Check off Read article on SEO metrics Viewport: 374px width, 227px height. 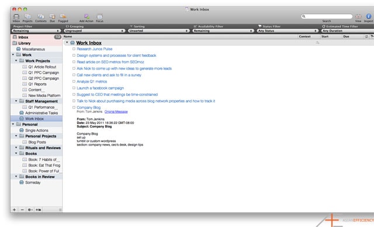coord(74,62)
